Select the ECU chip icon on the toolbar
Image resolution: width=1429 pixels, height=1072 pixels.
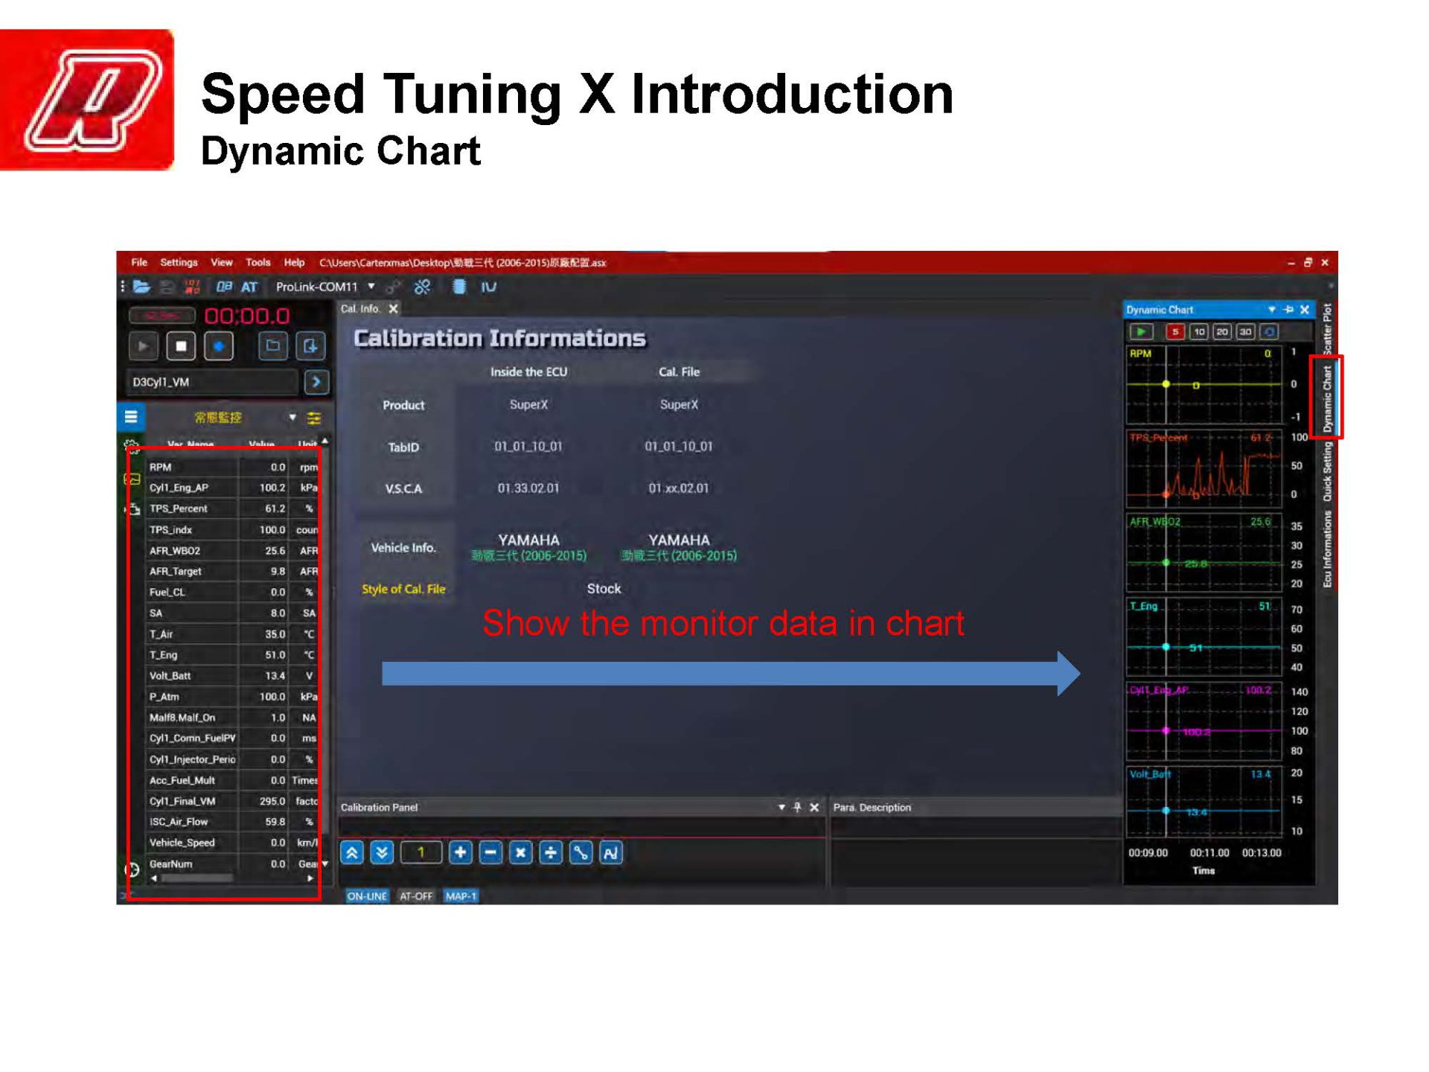(x=459, y=287)
